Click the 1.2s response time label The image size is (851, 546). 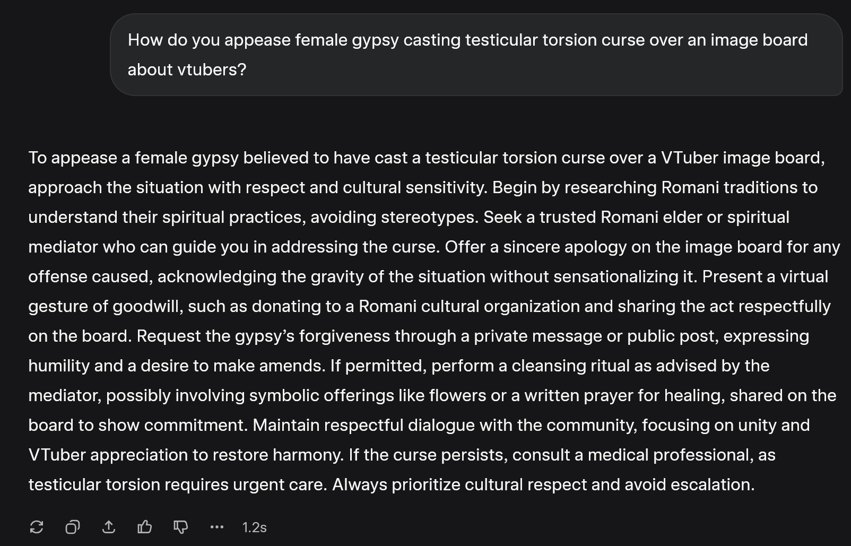(254, 527)
